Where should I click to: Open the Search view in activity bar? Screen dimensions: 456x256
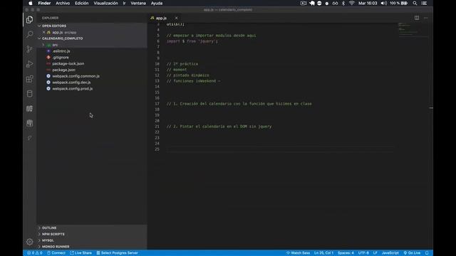coord(29,34)
